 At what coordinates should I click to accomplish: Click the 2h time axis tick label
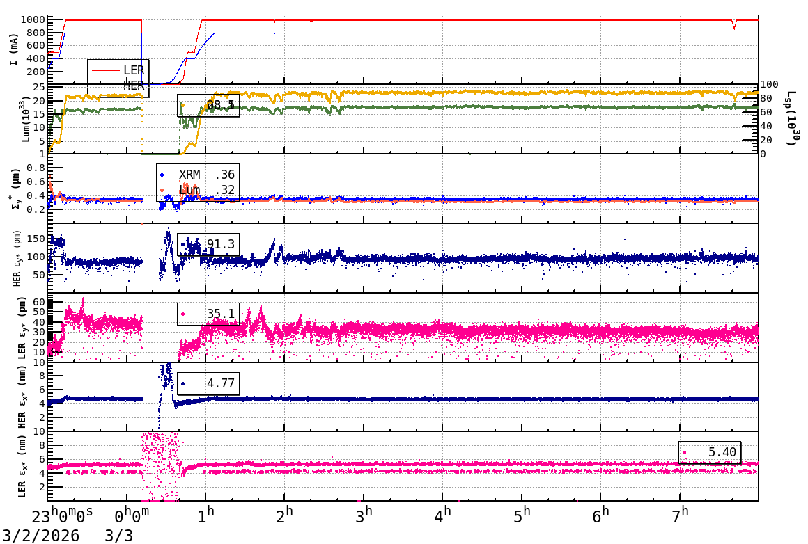pyautogui.click(x=285, y=515)
